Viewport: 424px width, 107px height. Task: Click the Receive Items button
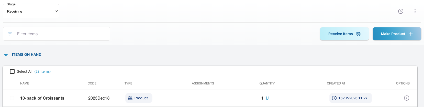[340, 34]
